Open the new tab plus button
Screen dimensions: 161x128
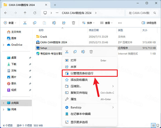tap(55, 5)
